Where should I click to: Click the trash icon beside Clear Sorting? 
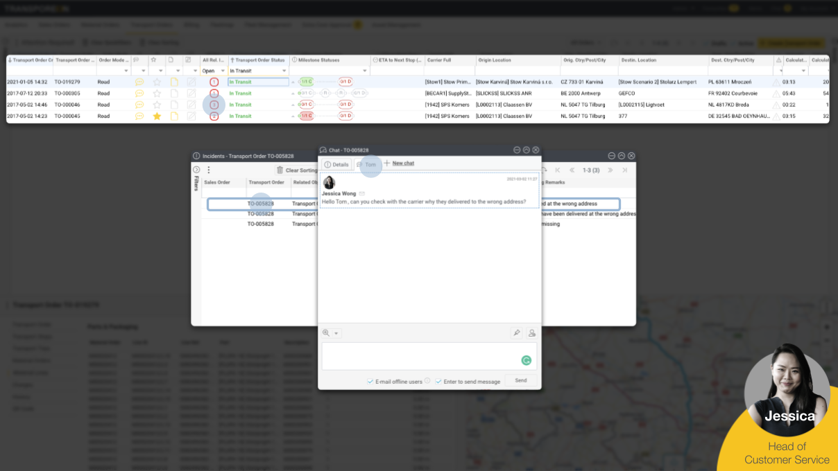(x=280, y=170)
